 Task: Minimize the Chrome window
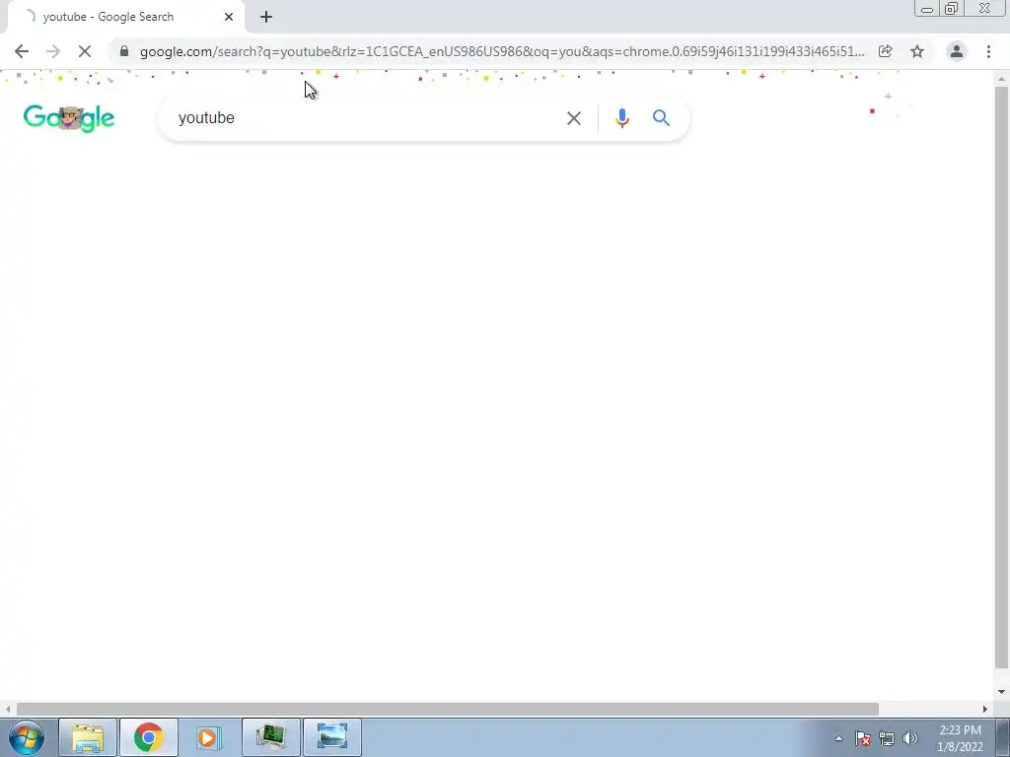pyautogui.click(x=927, y=9)
